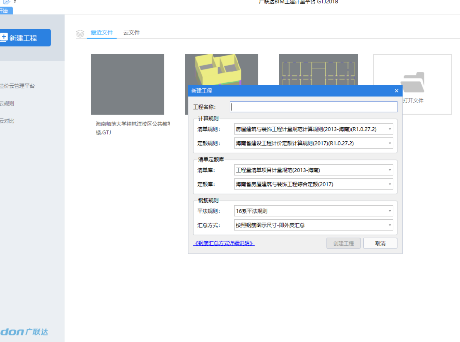
Task: Select 云规则 in the sidebar
Action: tap(7, 103)
